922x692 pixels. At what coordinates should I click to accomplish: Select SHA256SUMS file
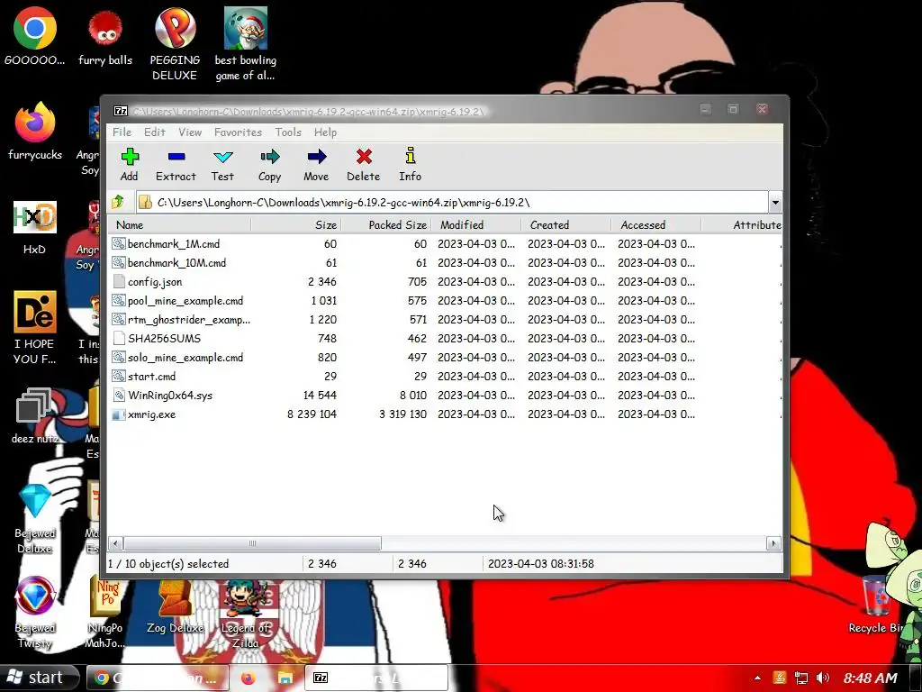point(157,339)
